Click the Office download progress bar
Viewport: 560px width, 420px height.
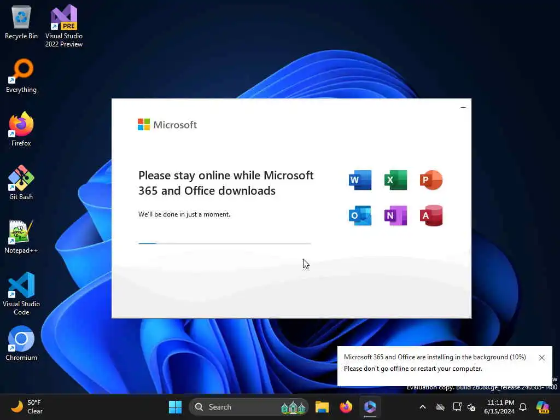(225, 243)
